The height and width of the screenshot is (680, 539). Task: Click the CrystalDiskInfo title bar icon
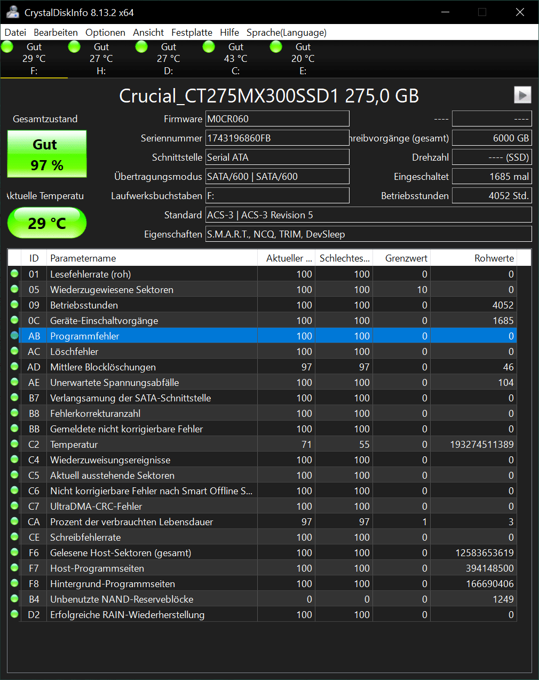pos(12,12)
